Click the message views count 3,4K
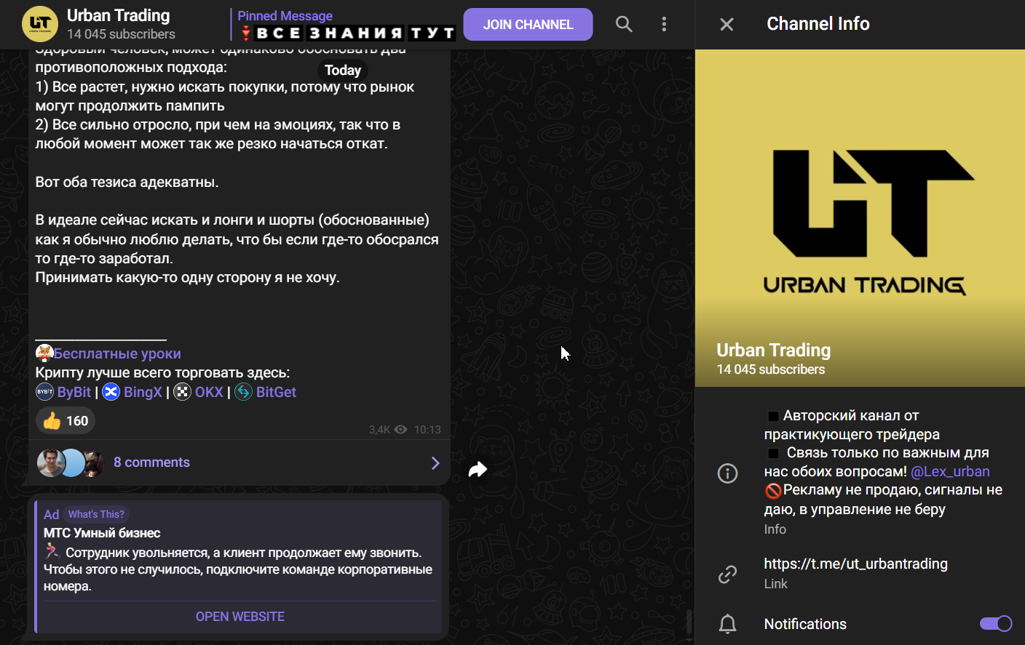This screenshot has height=645, width=1025. 379,430
